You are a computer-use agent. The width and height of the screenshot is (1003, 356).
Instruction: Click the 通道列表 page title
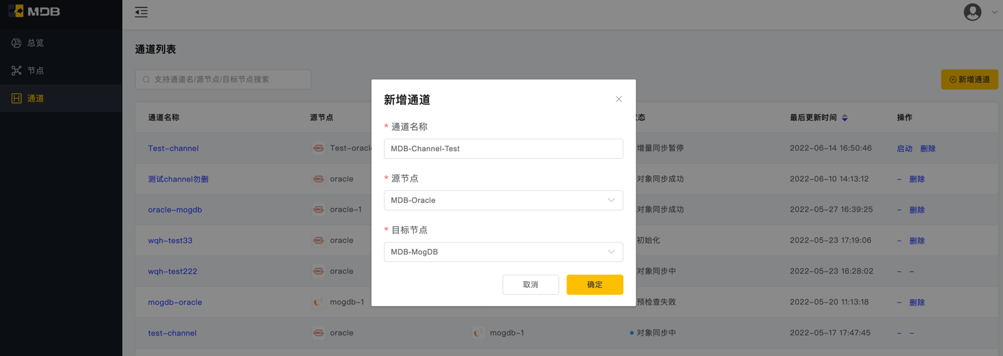156,49
